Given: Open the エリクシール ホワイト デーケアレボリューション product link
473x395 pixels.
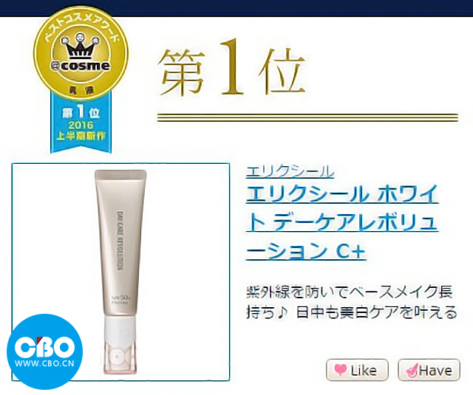Looking at the screenshot, I should pyautogui.click(x=342, y=222).
